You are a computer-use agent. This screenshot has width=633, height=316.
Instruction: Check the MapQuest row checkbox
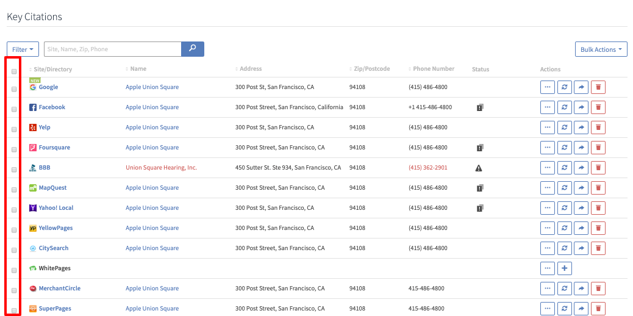point(14,190)
